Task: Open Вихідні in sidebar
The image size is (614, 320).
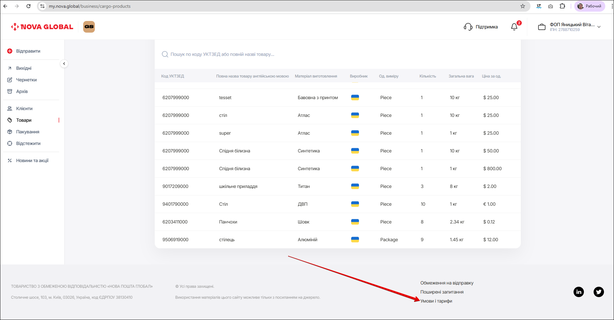Action: 24,68
